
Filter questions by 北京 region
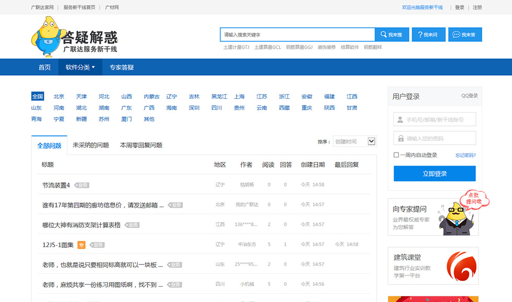(x=59, y=96)
